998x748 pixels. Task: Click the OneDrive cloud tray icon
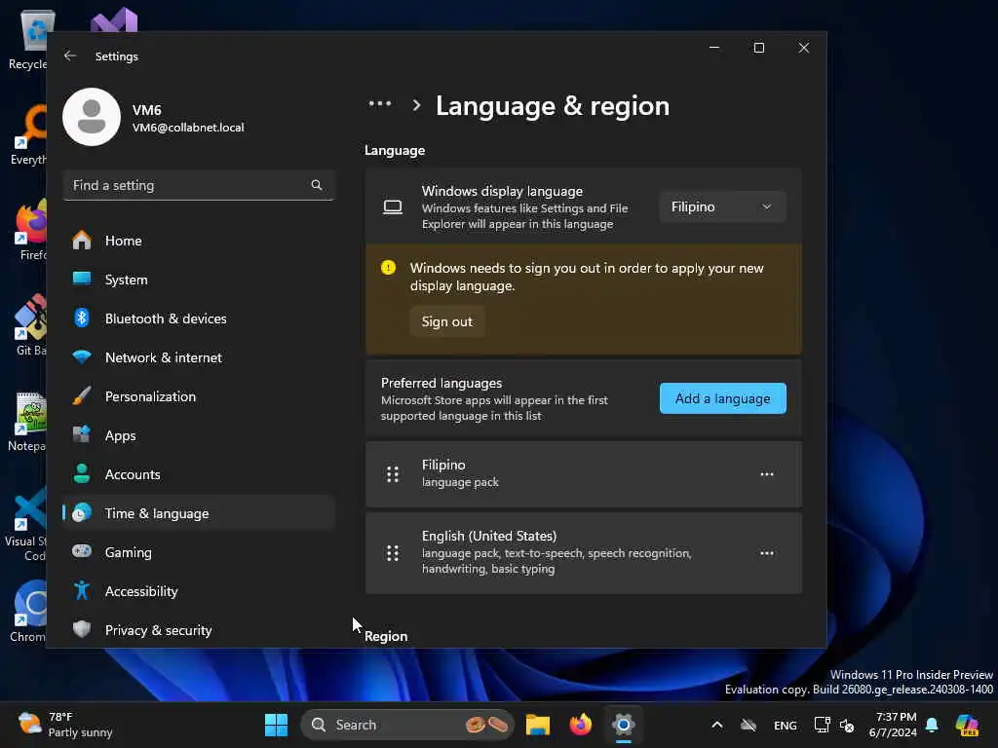(x=748, y=725)
